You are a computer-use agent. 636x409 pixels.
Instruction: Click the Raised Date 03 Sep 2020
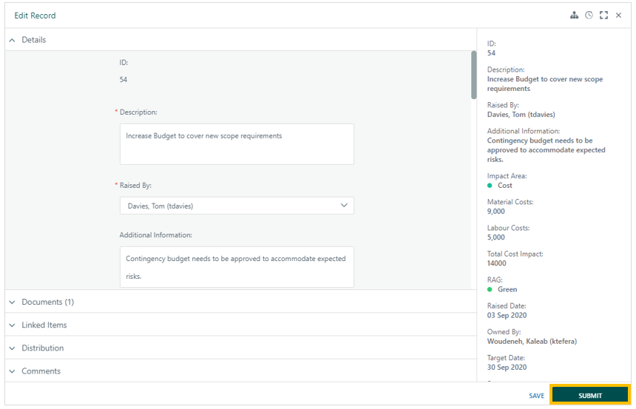[507, 315]
